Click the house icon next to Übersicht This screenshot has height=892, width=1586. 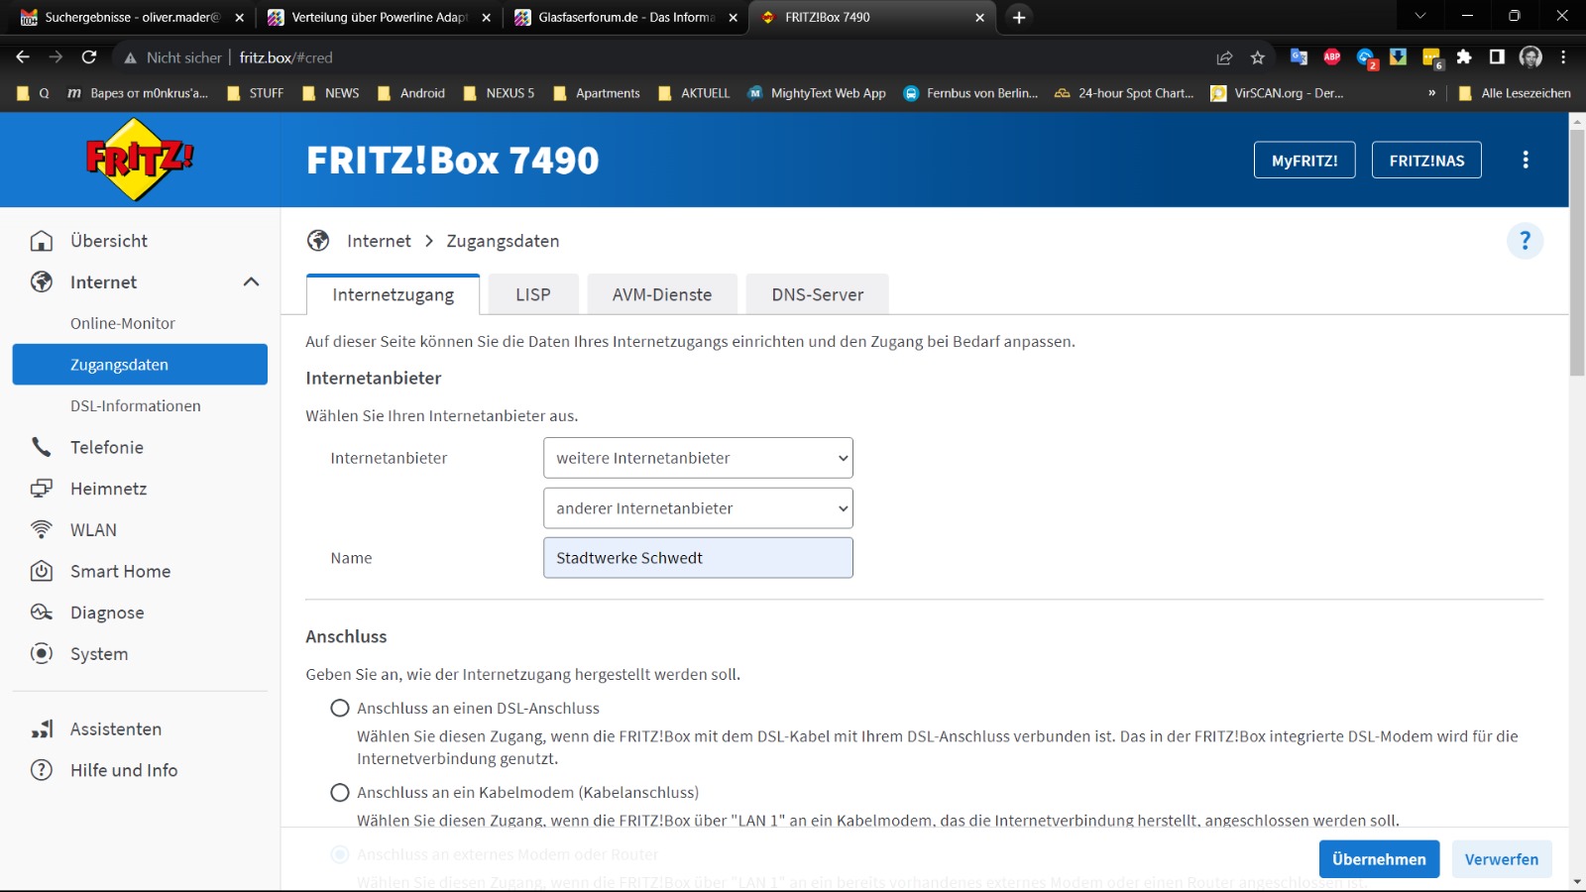(x=42, y=241)
